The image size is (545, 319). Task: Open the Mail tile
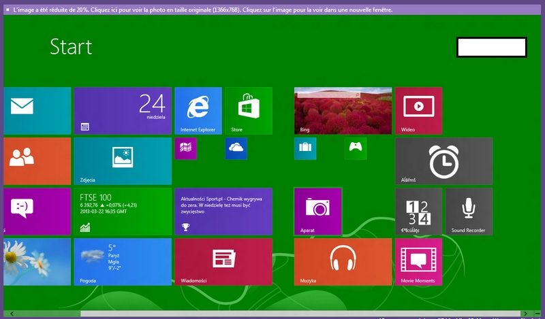tap(37, 110)
